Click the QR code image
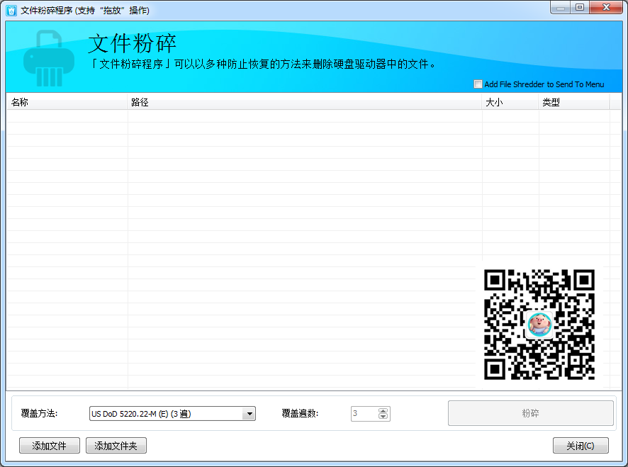 539,325
